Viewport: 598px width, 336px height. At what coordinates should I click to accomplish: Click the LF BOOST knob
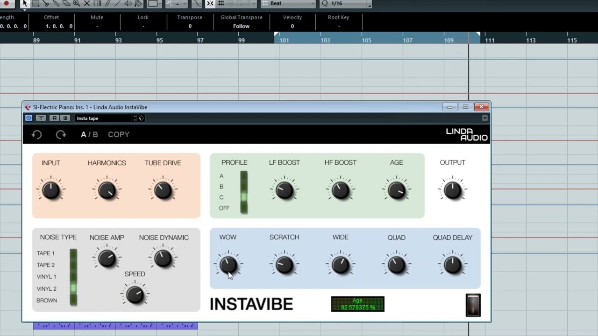tap(285, 190)
